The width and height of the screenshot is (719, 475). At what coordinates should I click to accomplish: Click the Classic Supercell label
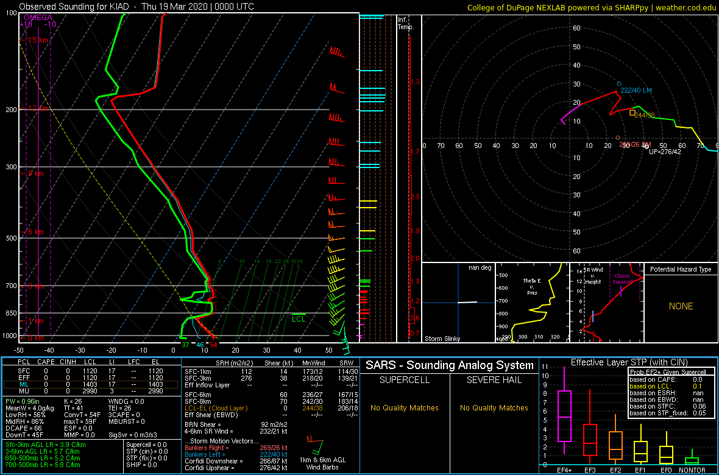tap(623, 279)
